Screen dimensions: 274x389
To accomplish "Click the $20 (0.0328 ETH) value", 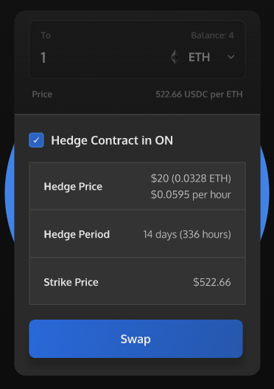I will tap(191, 179).
